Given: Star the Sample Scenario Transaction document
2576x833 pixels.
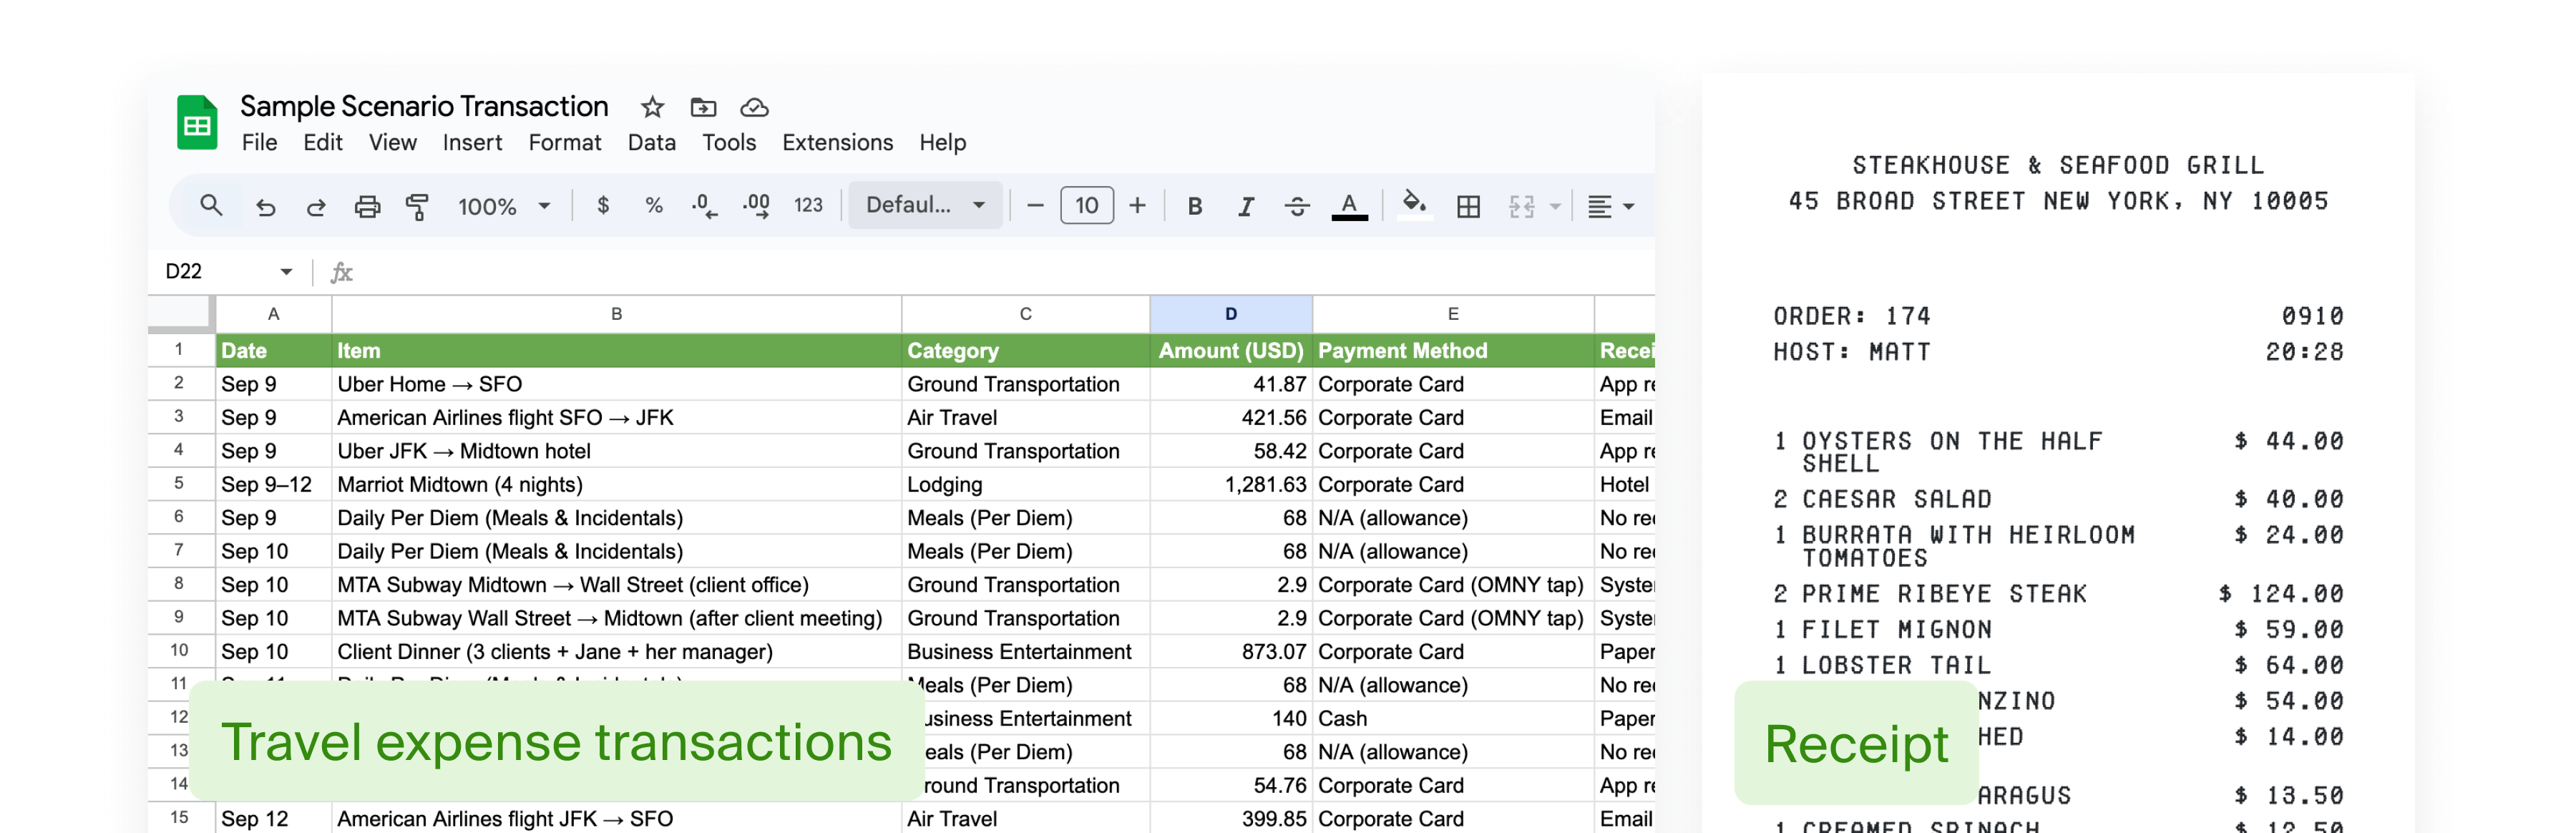Looking at the screenshot, I should (652, 107).
